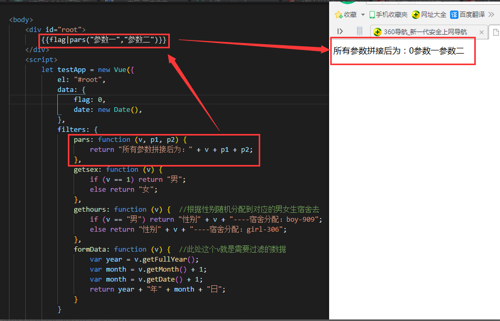Screen dimensions: 500x321
Task: Click the filters: { line
Action: coord(77,129)
